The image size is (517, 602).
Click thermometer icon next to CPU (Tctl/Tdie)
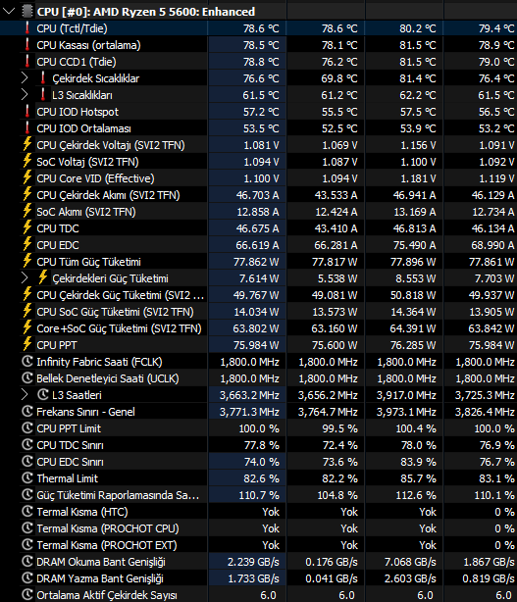click(x=26, y=28)
